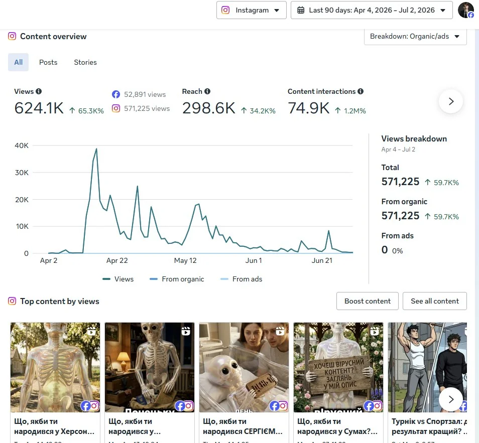Image resolution: width=479 pixels, height=443 pixels.
Task: Open the Last 90 days date range picker
Action: 372,10
